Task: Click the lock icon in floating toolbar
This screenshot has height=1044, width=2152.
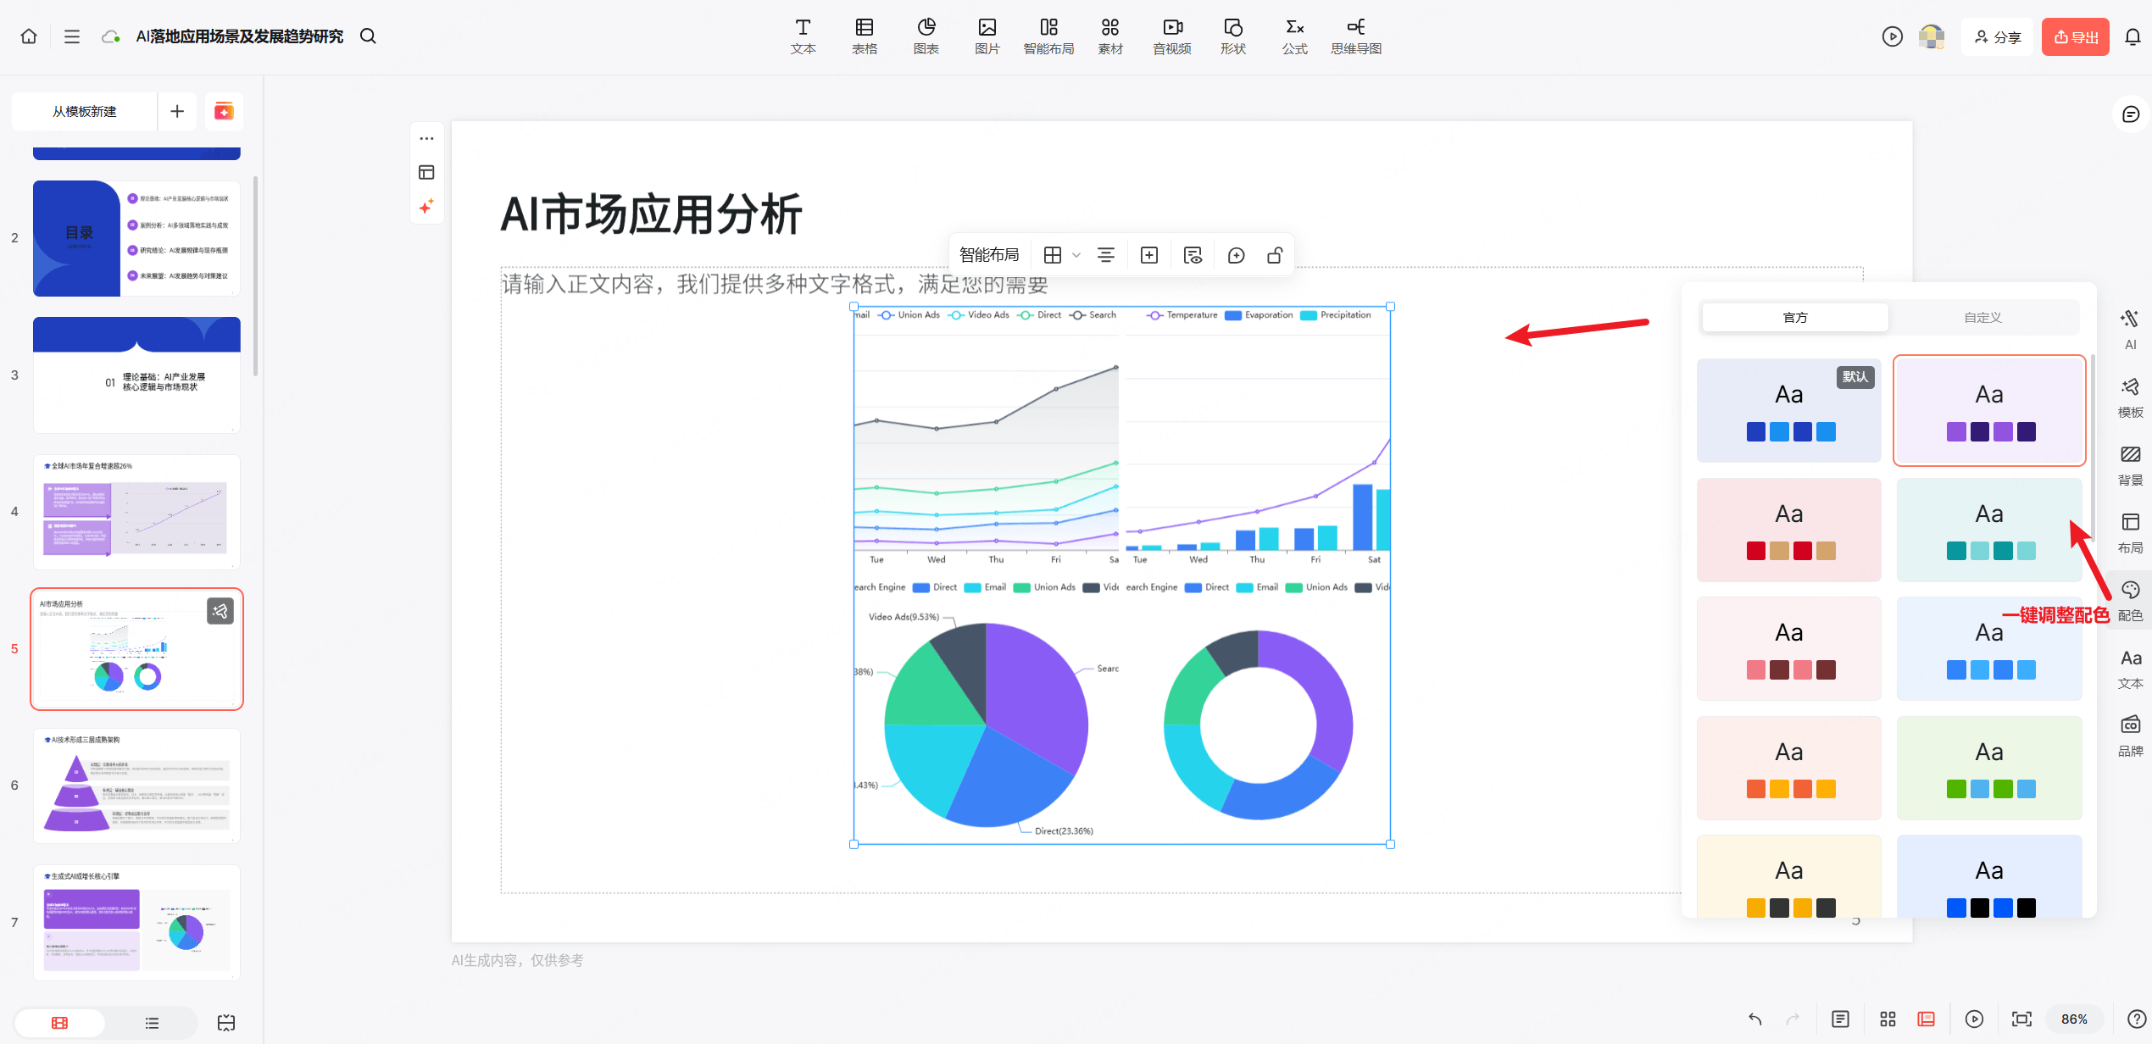Action: pyautogui.click(x=1275, y=255)
